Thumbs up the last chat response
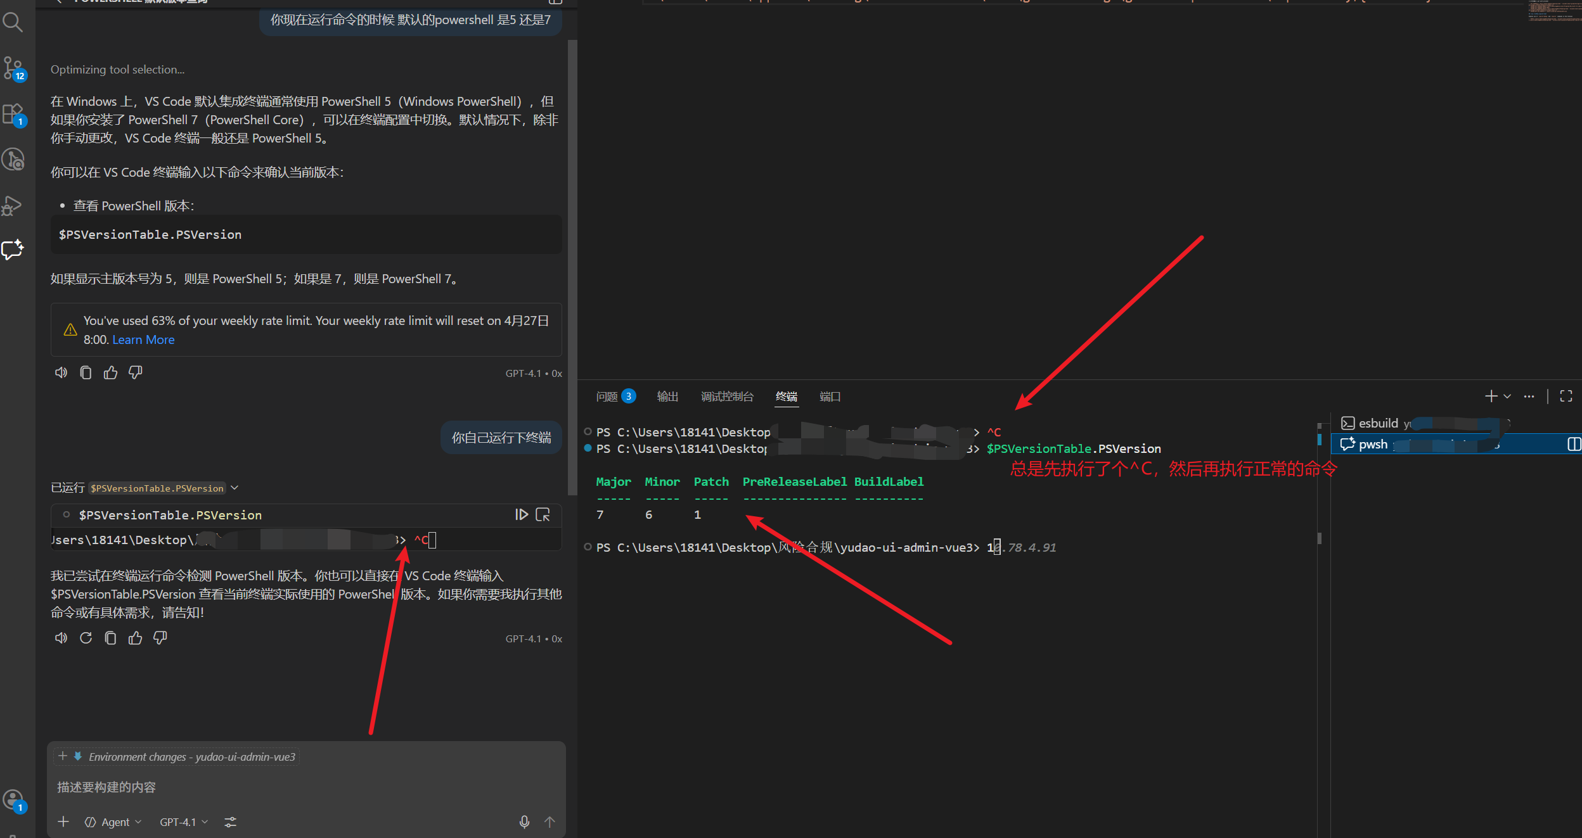The width and height of the screenshot is (1582, 838). [135, 638]
